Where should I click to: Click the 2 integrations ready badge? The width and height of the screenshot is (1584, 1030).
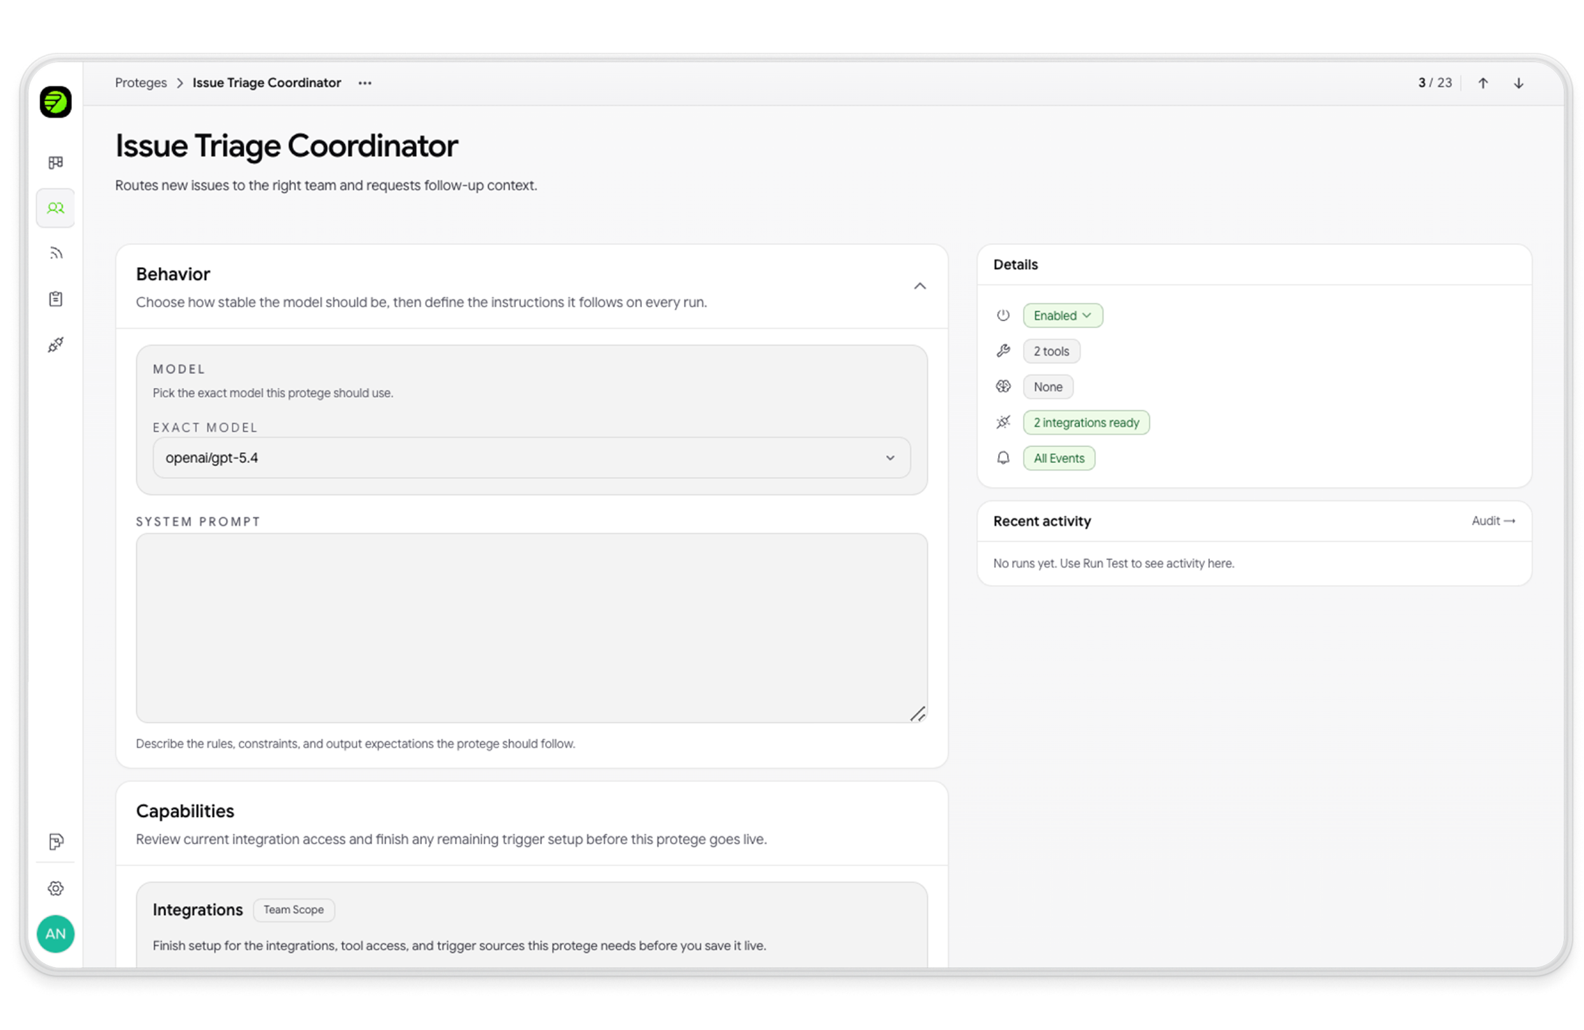pos(1086,423)
